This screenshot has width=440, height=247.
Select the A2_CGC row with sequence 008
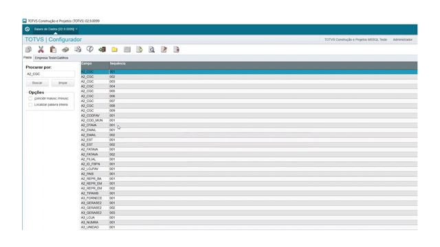point(249,106)
